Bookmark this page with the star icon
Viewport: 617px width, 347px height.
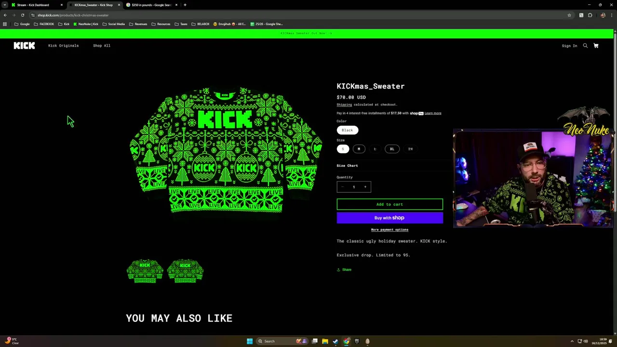point(569,15)
